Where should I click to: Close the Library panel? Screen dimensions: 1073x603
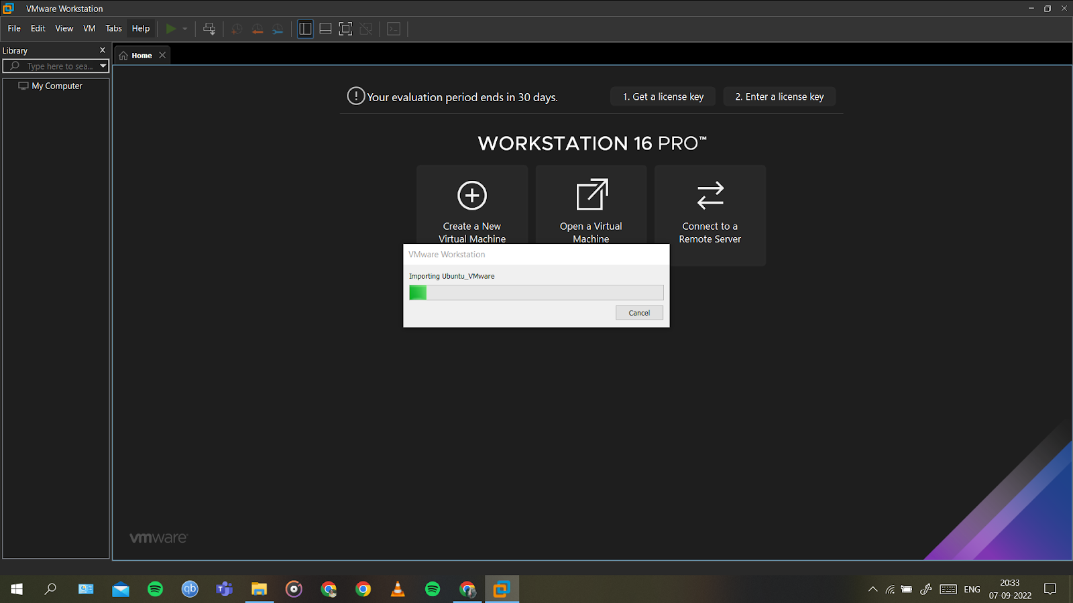pos(103,50)
